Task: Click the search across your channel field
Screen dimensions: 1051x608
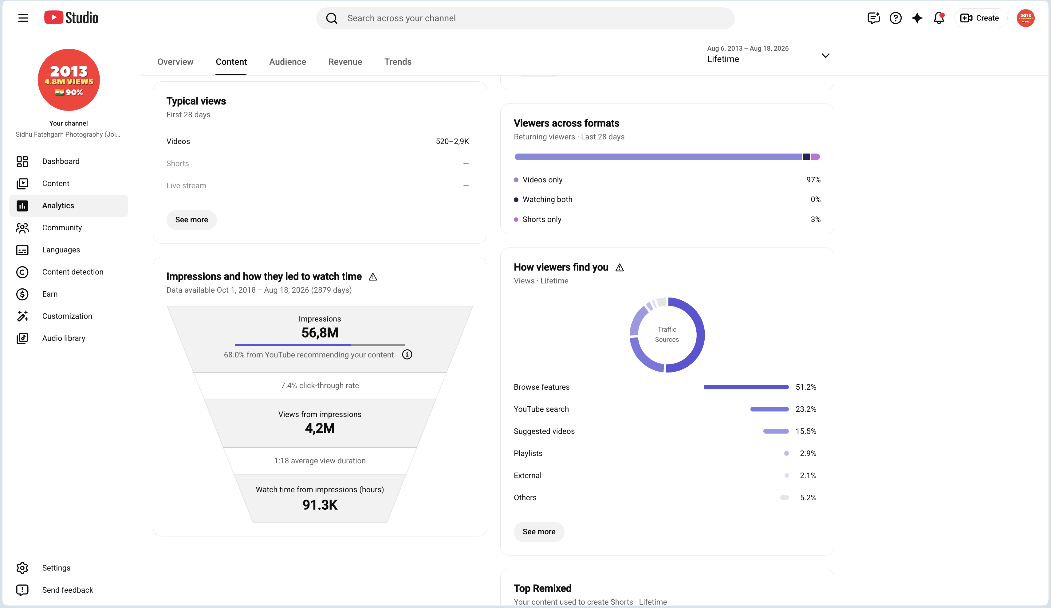Action: tap(525, 18)
